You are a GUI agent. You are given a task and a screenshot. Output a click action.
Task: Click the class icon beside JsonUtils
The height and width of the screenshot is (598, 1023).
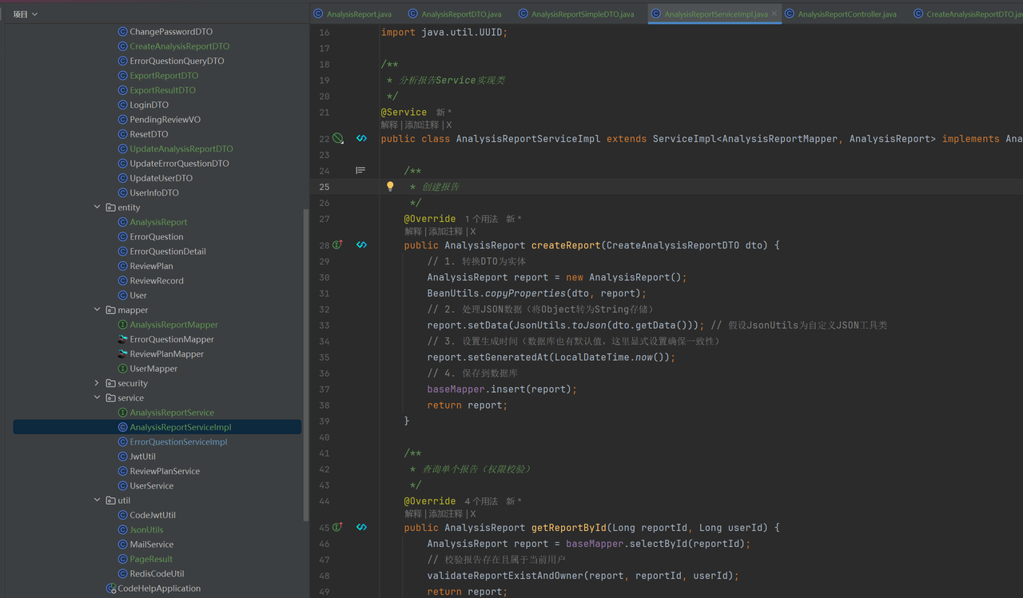[122, 530]
